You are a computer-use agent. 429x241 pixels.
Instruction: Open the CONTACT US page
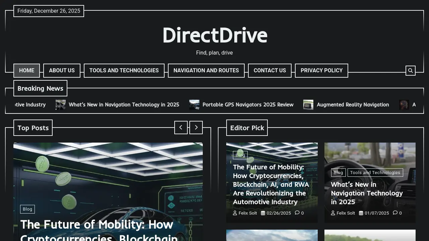pyautogui.click(x=270, y=71)
